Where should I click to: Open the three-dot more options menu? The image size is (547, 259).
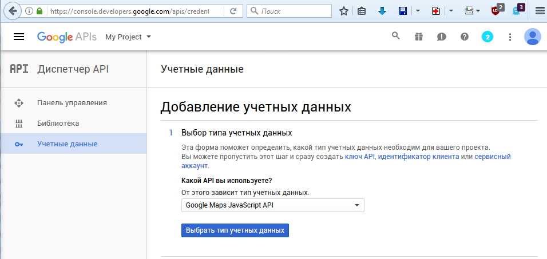tap(510, 37)
